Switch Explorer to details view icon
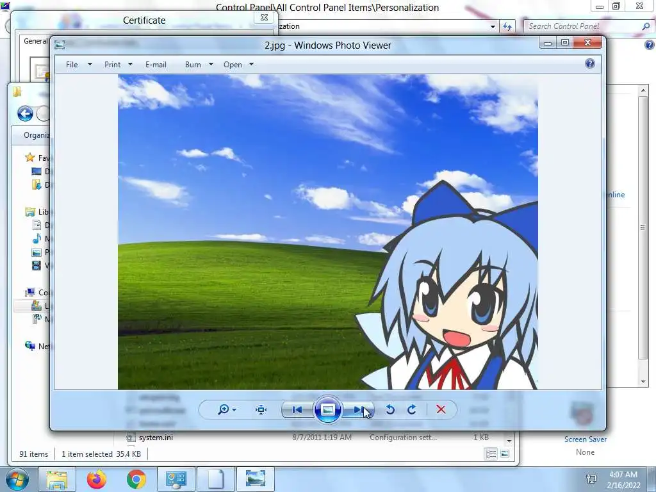 [491, 454]
